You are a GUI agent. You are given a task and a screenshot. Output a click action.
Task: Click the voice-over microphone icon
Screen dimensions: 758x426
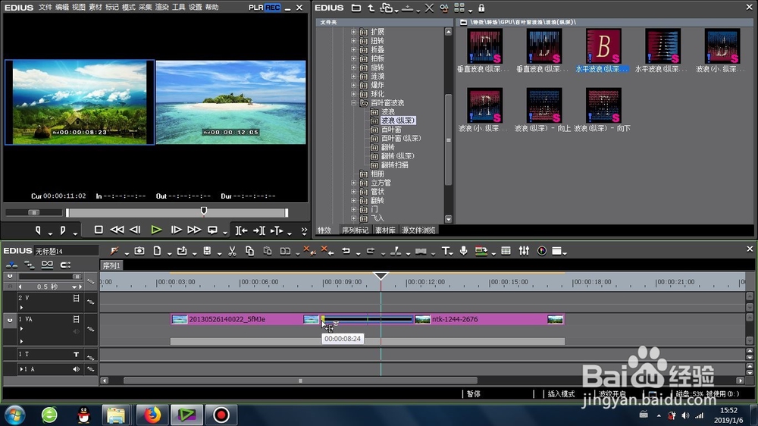pos(463,251)
